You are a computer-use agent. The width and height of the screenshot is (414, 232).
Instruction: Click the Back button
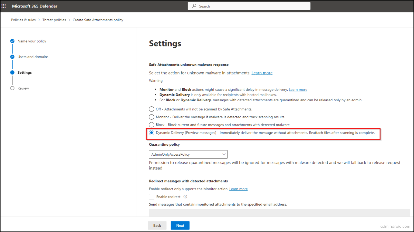click(157, 226)
